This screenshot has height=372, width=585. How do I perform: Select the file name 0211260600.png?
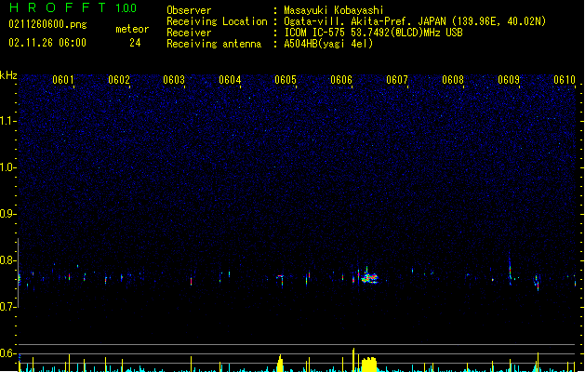point(47,24)
